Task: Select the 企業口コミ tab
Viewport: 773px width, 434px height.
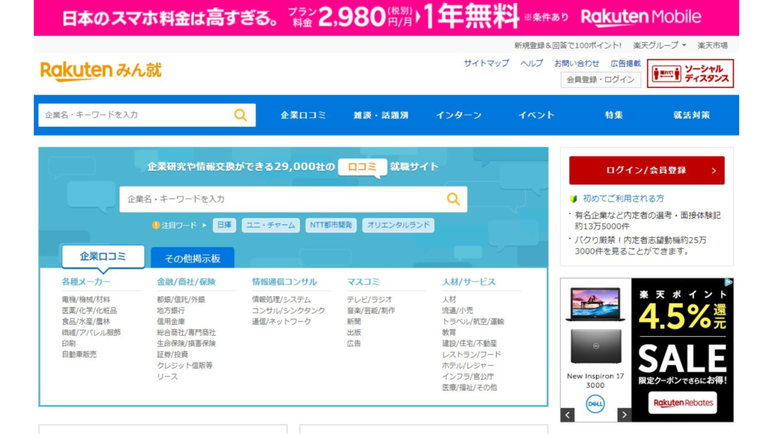Action: point(103,256)
